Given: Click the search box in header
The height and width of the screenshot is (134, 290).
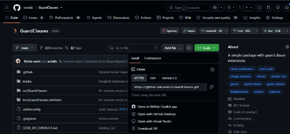Looking at the screenshot, I should pyautogui.click(x=188, y=8).
